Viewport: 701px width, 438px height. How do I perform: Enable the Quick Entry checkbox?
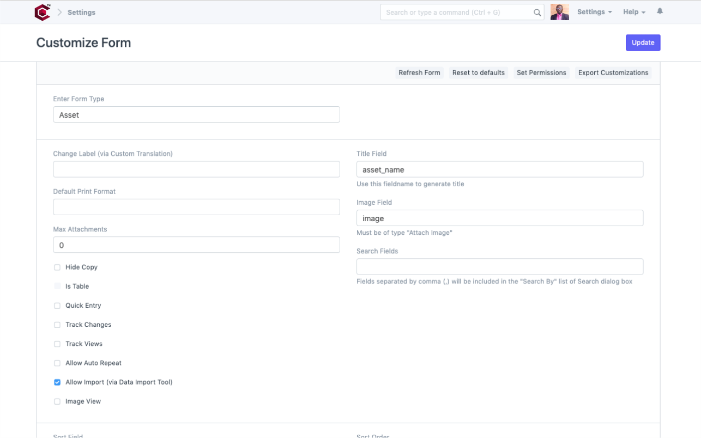57,306
